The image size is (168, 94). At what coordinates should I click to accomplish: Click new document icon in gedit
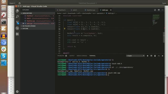tap(19, 3)
